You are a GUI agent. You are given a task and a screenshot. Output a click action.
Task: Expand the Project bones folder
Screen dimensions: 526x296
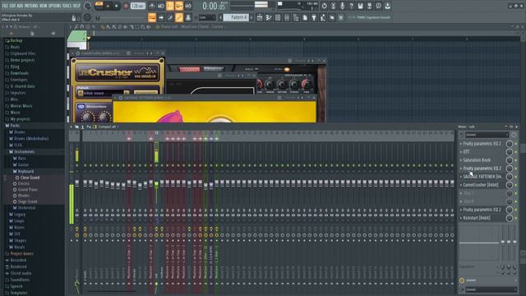21,254
